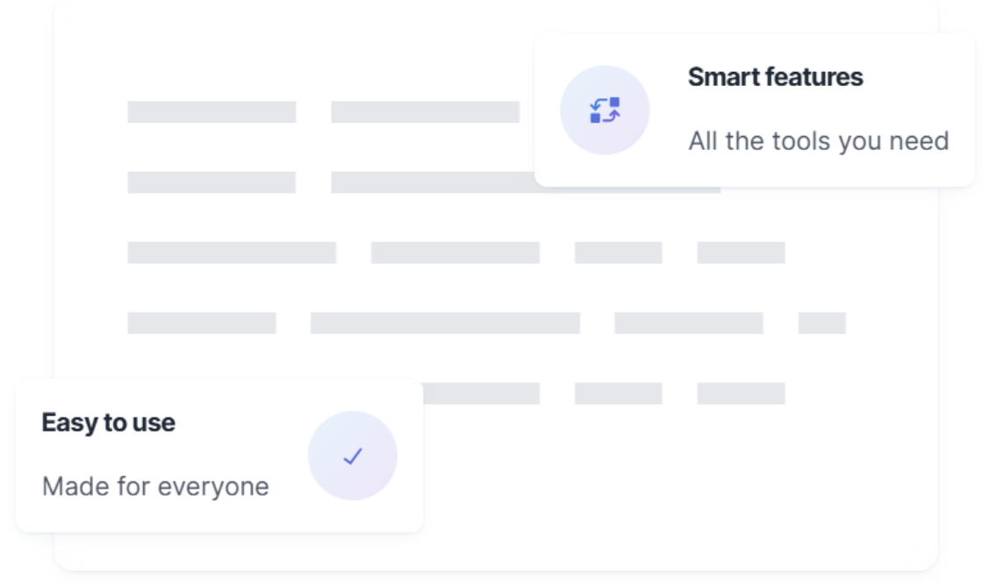Click the "All the tools you need" text

pos(818,141)
